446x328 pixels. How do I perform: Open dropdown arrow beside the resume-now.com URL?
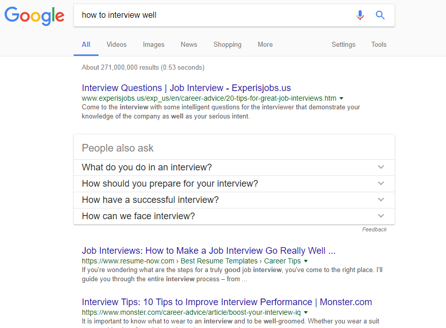tap(306, 261)
